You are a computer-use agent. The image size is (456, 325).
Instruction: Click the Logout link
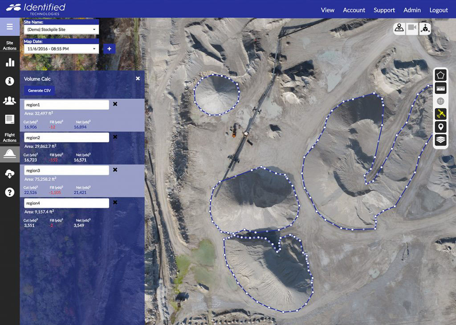click(x=439, y=10)
